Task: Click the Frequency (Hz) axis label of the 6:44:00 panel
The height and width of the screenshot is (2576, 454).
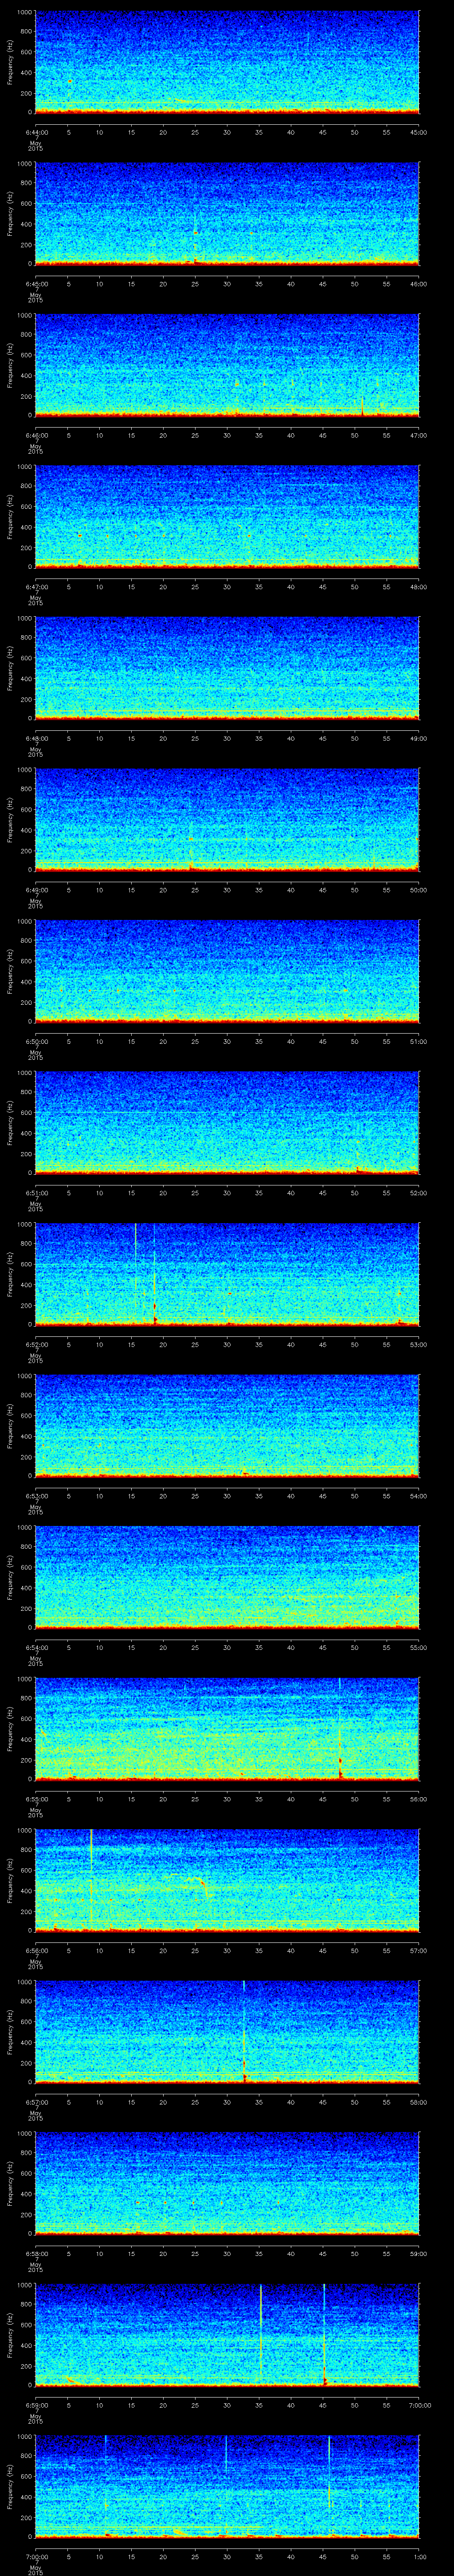Action: point(10,62)
